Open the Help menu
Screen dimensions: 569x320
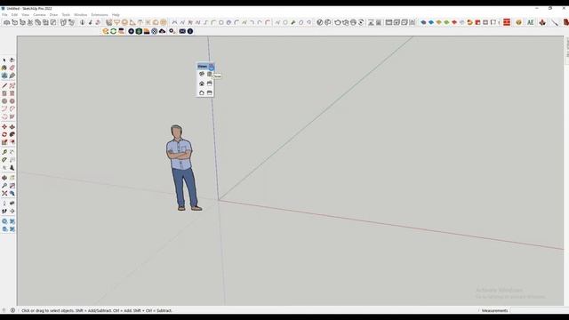click(116, 15)
